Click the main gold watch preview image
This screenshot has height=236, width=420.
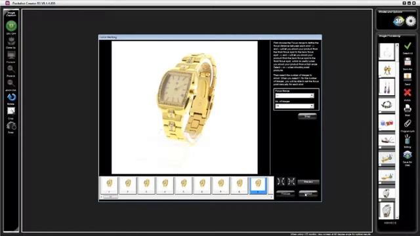184,108
